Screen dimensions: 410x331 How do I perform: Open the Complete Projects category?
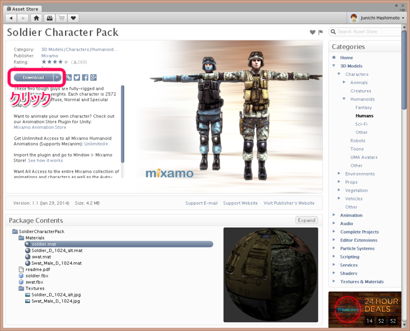(360, 232)
